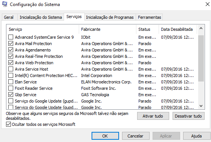Select the Serviços tab
The image size is (211, 142).
[74, 17]
